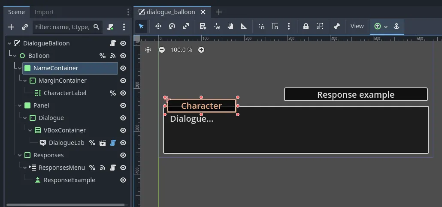Image resolution: width=442 pixels, height=207 pixels.
Task: Collapse the DialogueBalloon root node
Action: [9, 43]
